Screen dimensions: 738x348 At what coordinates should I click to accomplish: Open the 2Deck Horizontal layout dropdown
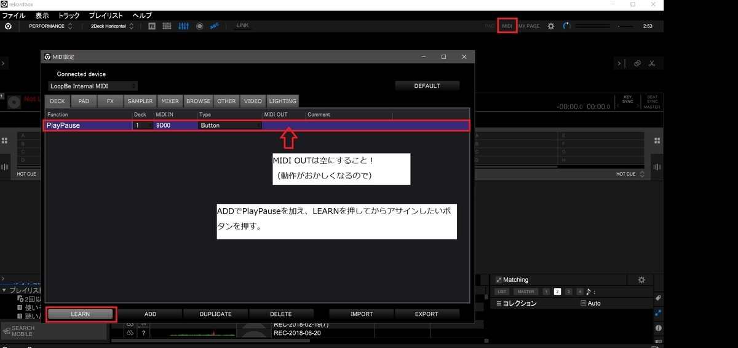[x=111, y=26]
